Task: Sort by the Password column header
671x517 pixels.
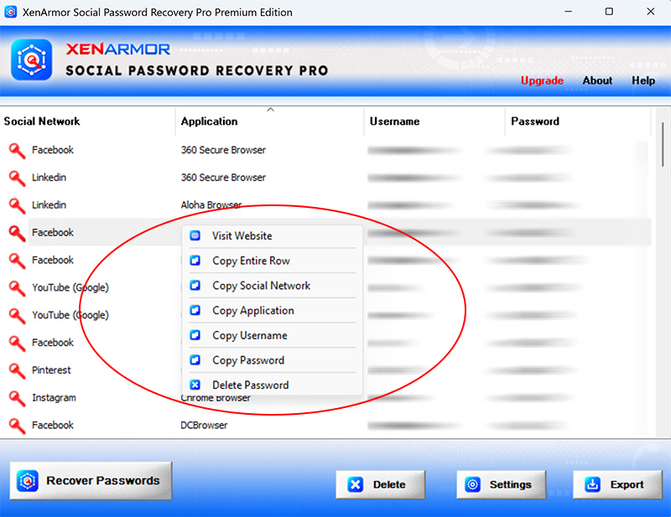Action: 578,121
